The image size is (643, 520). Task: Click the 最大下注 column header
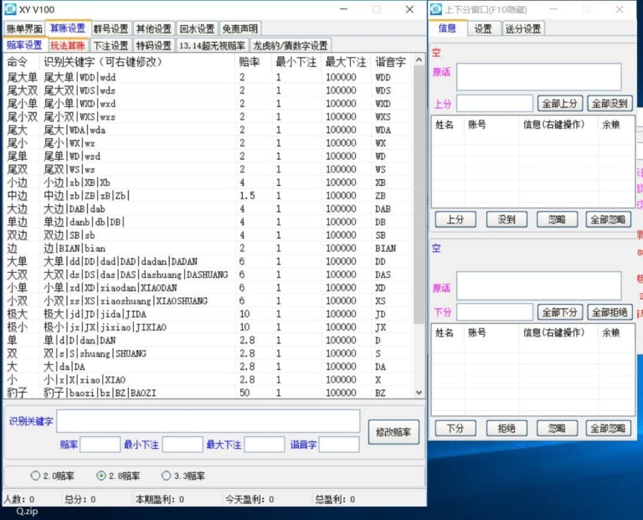pyautogui.click(x=345, y=62)
